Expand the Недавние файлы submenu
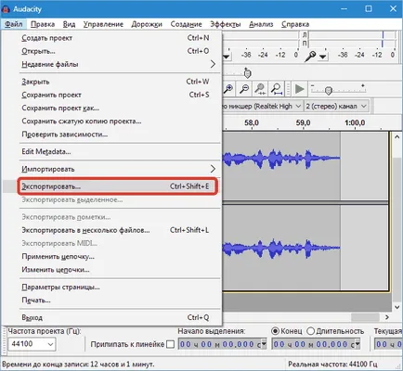The image size is (403, 371). click(119, 64)
